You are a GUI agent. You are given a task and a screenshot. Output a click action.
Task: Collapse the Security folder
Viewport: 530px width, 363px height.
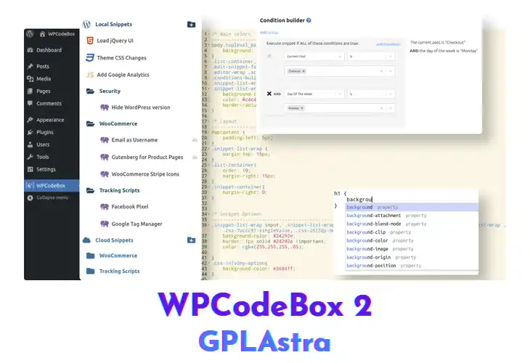90,91
